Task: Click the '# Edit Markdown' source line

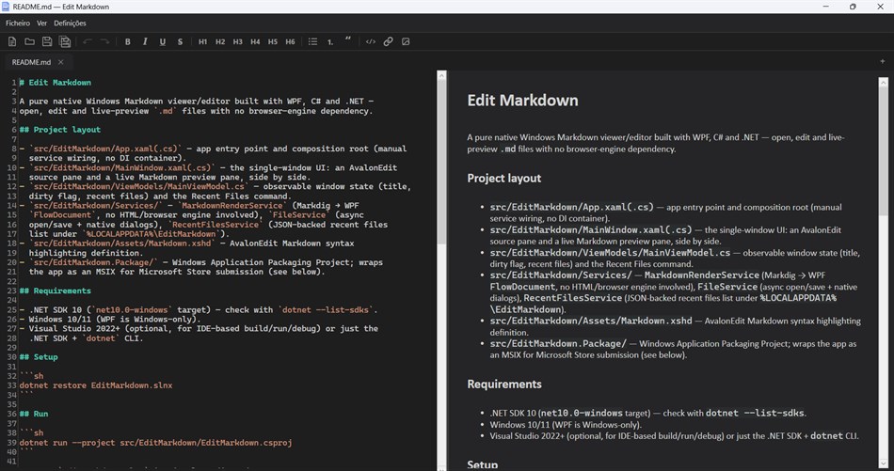Action: coord(56,83)
